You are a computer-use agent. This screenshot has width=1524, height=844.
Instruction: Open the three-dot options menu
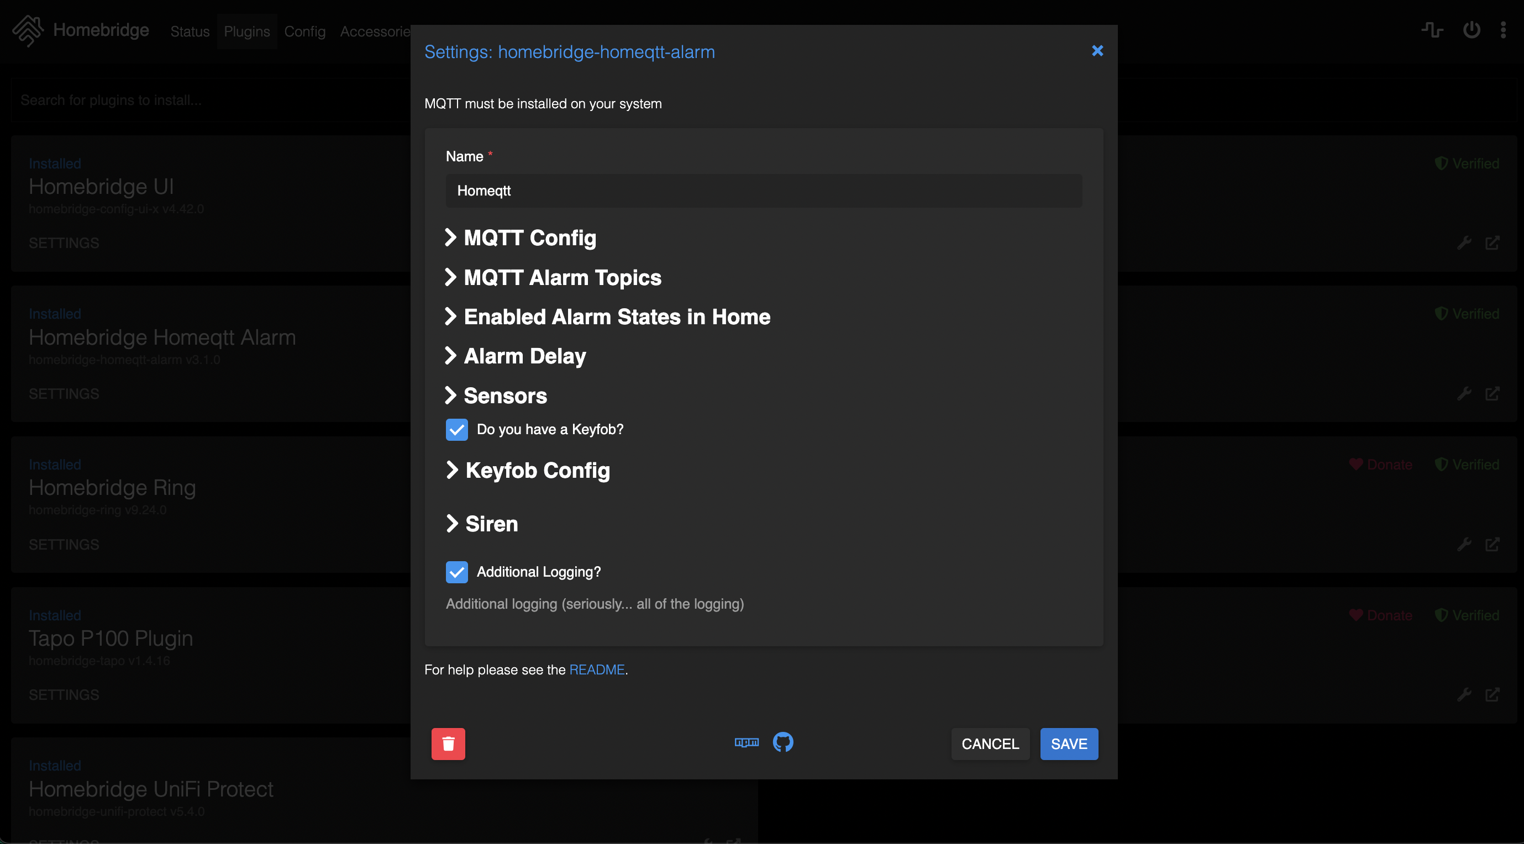pos(1502,30)
